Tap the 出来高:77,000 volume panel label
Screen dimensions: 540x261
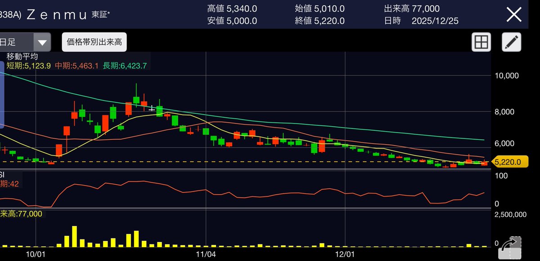[x=21, y=214]
